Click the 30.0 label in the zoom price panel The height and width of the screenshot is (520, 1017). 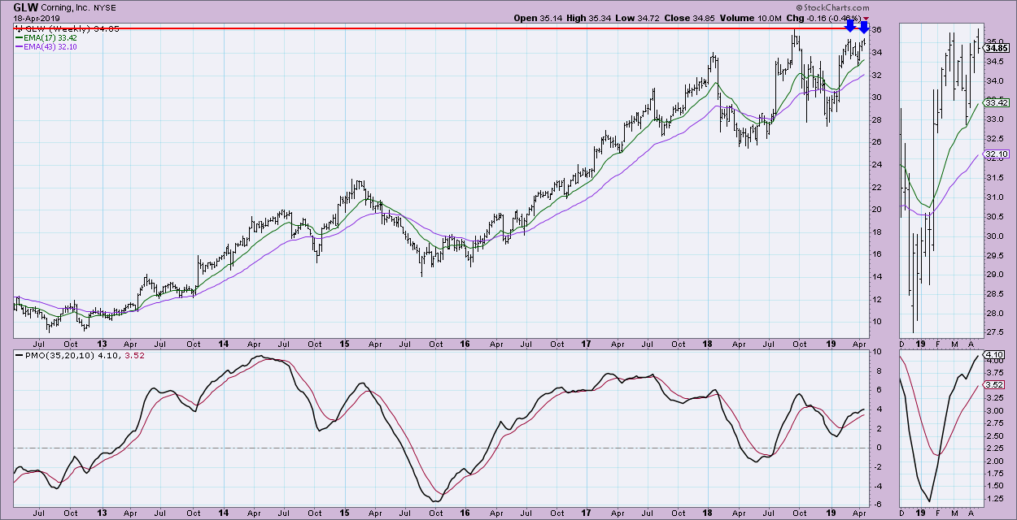(994, 236)
